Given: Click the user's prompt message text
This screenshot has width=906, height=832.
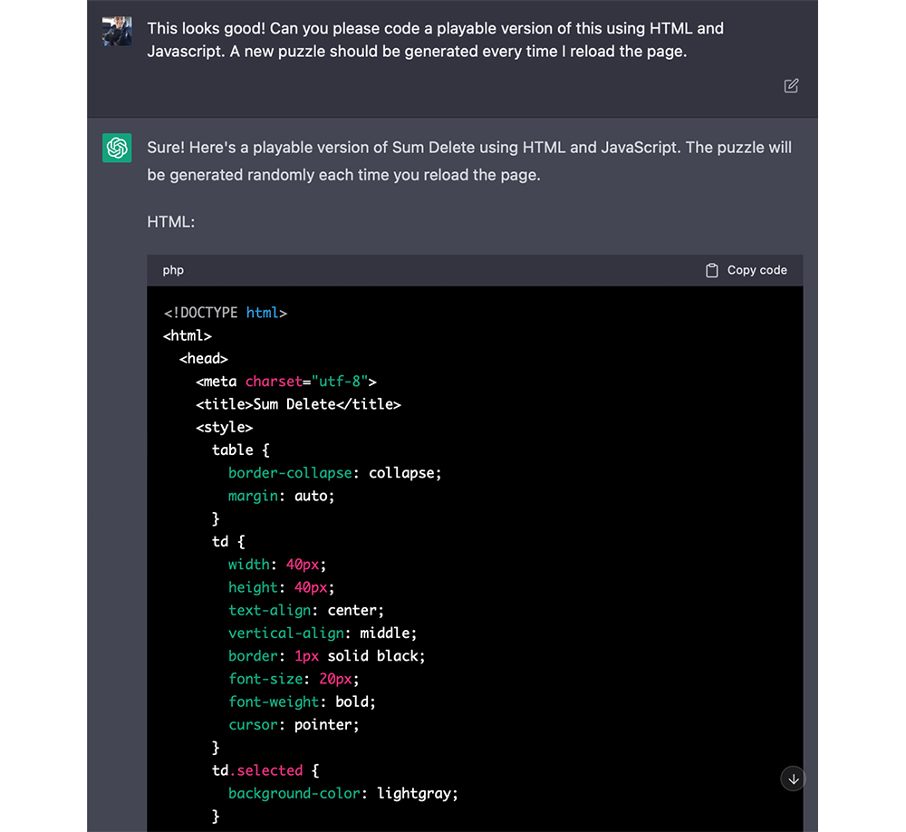Looking at the screenshot, I should click(435, 40).
